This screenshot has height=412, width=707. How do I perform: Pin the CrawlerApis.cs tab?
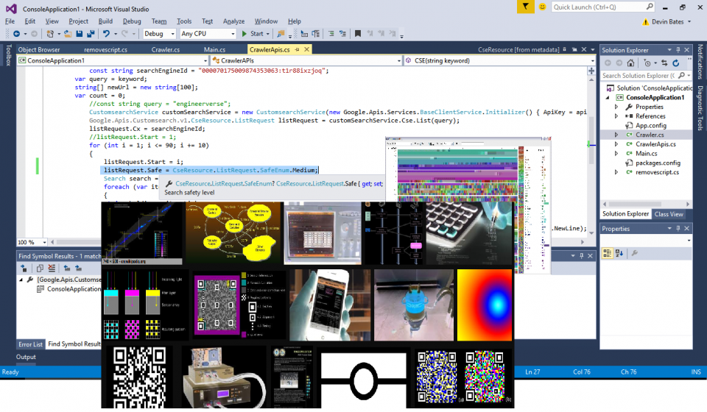[x=297, y=49]
